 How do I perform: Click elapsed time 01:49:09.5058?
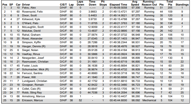(118, 8)
